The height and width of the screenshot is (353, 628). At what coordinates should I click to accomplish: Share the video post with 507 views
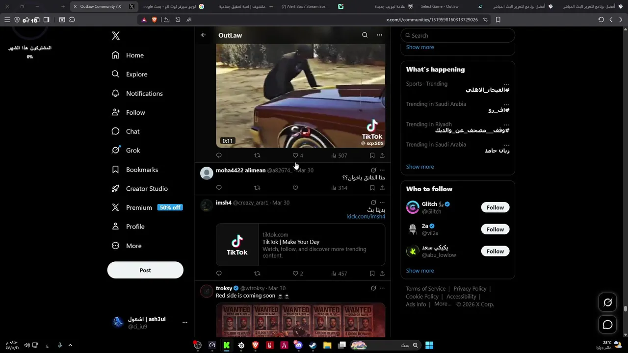[x=382, y=155]
